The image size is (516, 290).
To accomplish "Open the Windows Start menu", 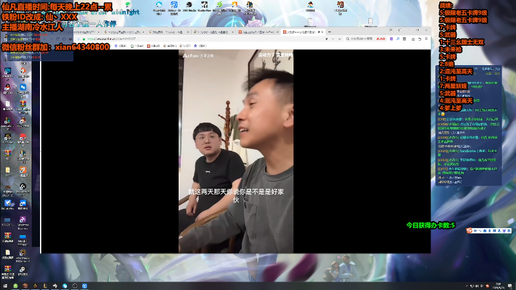I will (x=5, y=286).
